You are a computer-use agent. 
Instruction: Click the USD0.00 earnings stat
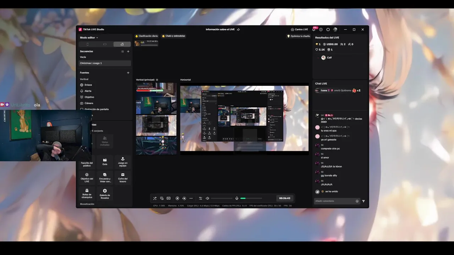click(330, 44)
